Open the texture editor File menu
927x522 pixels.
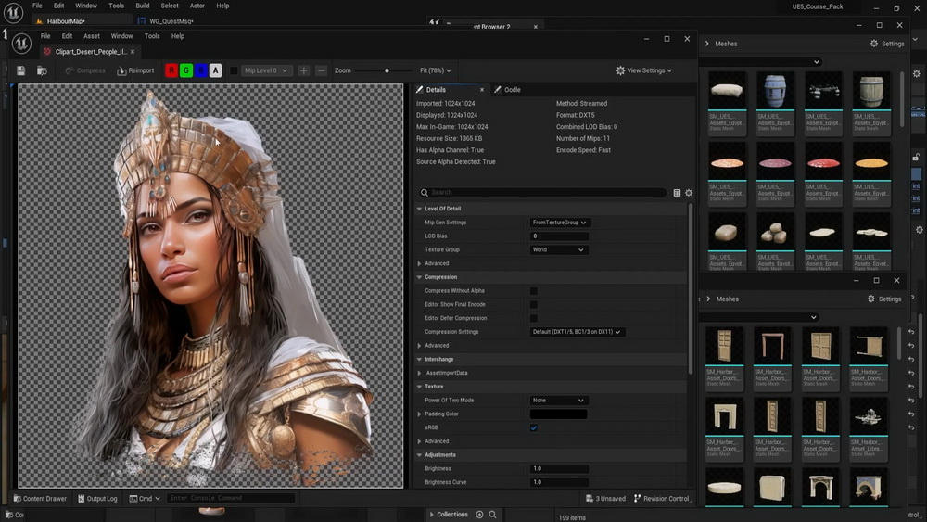45,36
